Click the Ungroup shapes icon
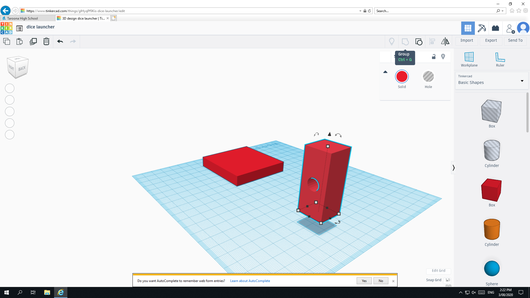This screenshot has width=530, height=298. coord(419,42)
